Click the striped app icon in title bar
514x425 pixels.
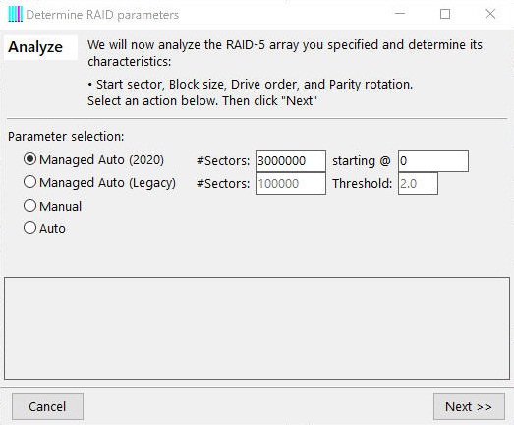tap(15, 14)
